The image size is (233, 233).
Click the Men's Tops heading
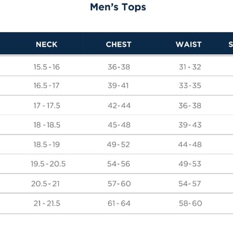point(118,7)
